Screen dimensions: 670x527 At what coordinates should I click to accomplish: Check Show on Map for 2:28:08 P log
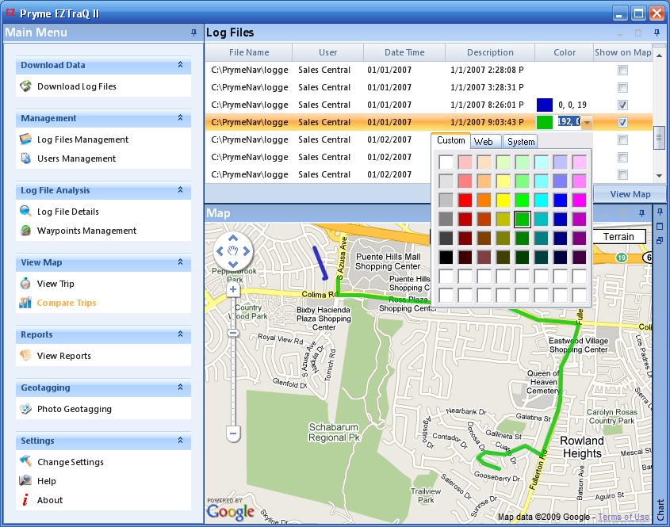pyautogui.click(x=623, y=70)
